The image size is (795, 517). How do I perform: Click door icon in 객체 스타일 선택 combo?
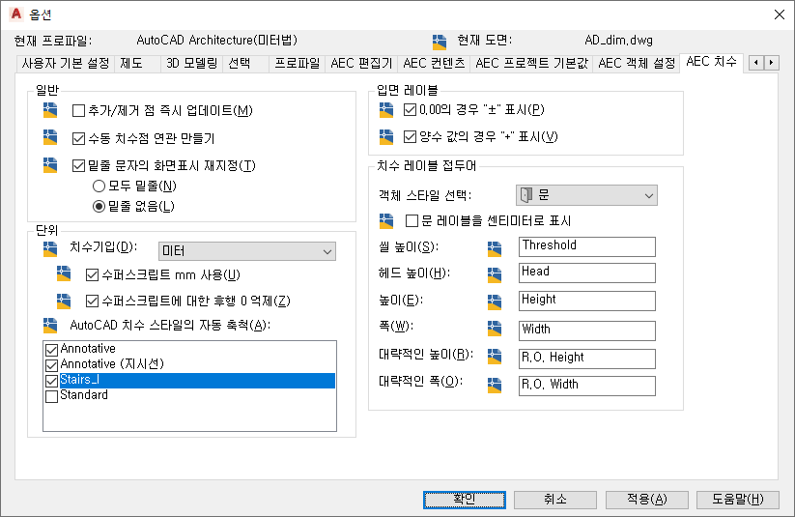click(526, 195)
